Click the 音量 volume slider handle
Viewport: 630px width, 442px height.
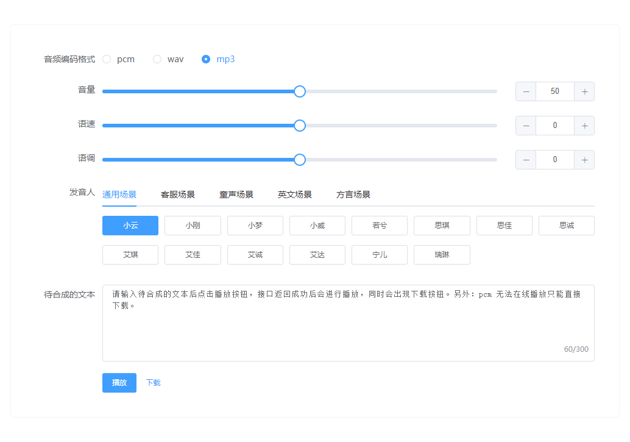(300, 91)
